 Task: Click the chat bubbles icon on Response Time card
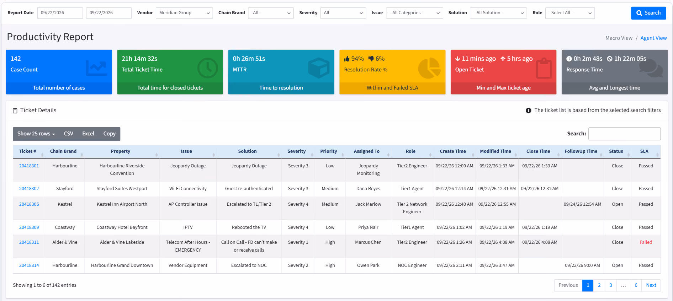pyautogui.click(x=651, y=68)
